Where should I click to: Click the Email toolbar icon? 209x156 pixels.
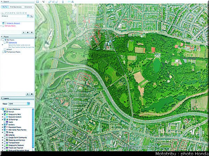[69, 2]
